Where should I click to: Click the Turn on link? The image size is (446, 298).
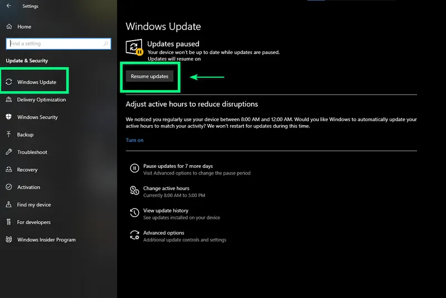tap(134, 140)
